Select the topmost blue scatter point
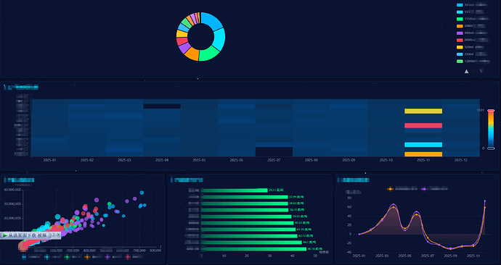 point(142,193)
